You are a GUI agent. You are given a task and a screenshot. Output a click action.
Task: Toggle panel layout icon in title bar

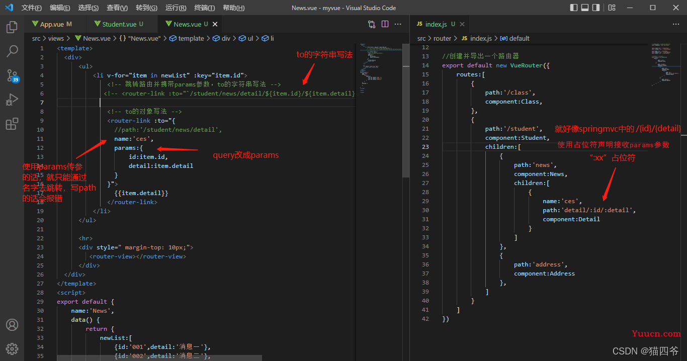pos(585,8)
